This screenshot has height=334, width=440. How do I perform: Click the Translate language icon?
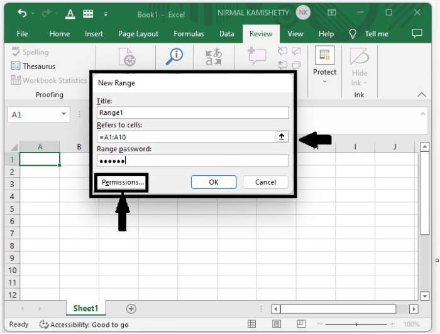[x=214, y=57]
